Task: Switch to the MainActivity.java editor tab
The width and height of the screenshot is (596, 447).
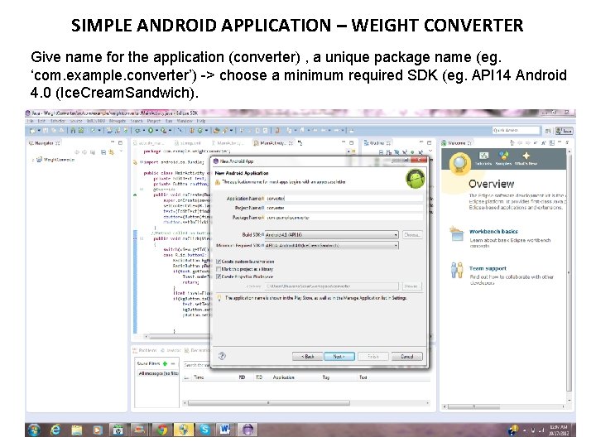Action: point(273,143)
